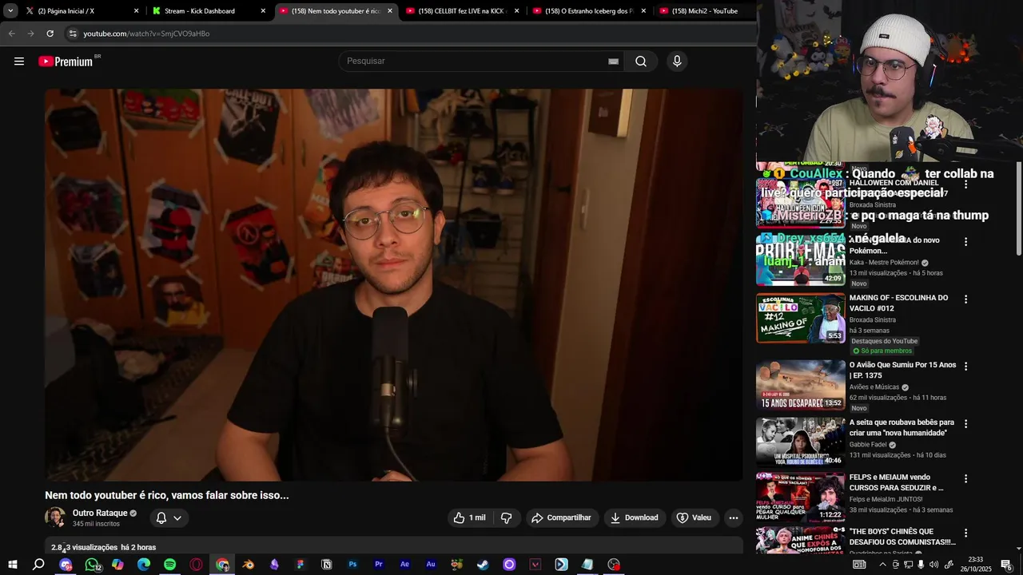Screen dimensions: 1023x575
Task: Click the Aviões e Músicas channel name
Action: coord(874,387)
